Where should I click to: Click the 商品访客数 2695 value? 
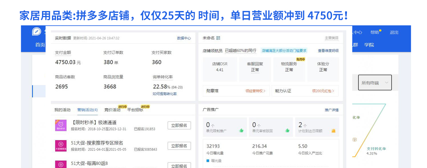(62, 87)
